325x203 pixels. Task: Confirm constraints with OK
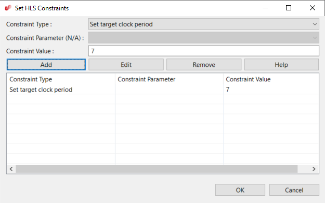tap(240, 190)
